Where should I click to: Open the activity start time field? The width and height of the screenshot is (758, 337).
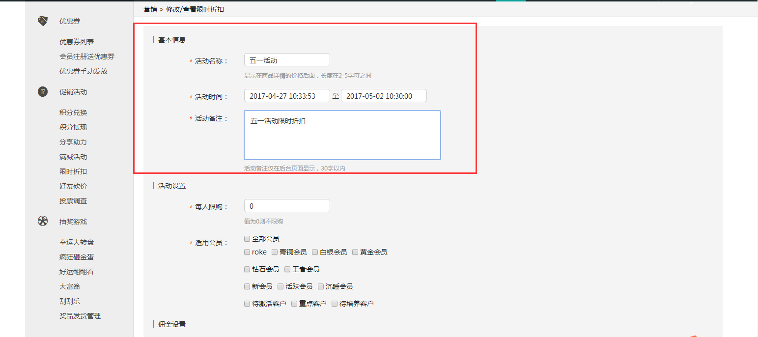click(x=287, y=96)
